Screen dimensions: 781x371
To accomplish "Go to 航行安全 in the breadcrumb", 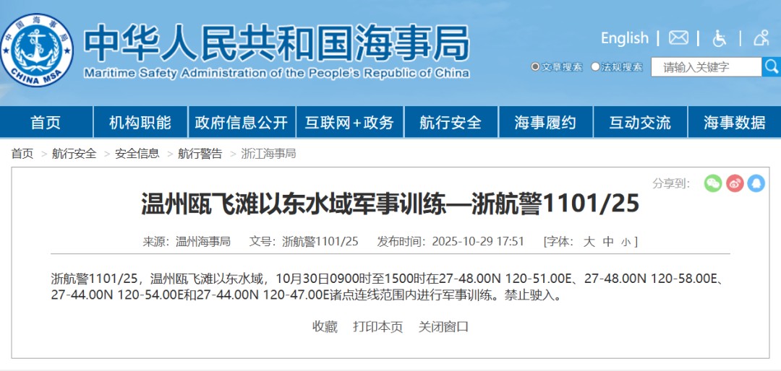I will [74, 154].
